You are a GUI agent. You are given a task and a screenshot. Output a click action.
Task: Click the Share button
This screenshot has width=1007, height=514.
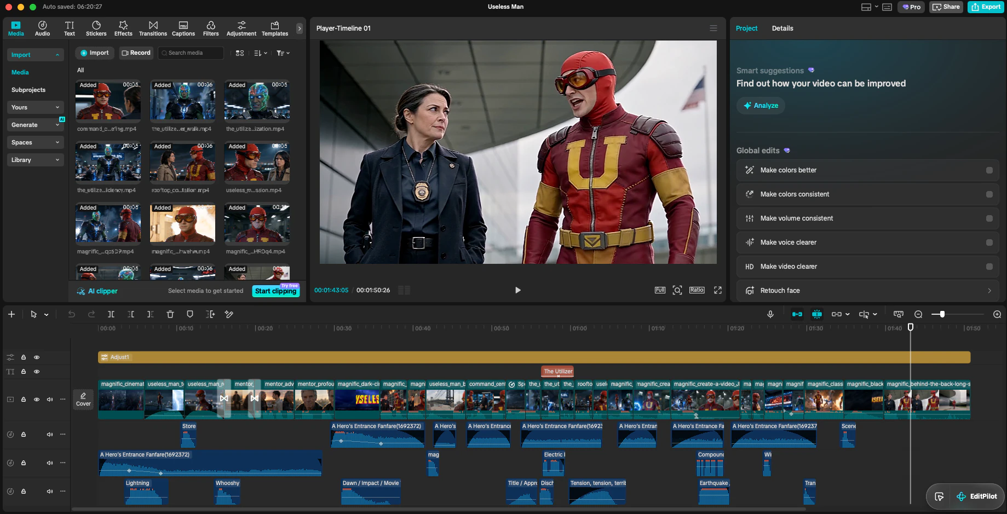point(946,7)
